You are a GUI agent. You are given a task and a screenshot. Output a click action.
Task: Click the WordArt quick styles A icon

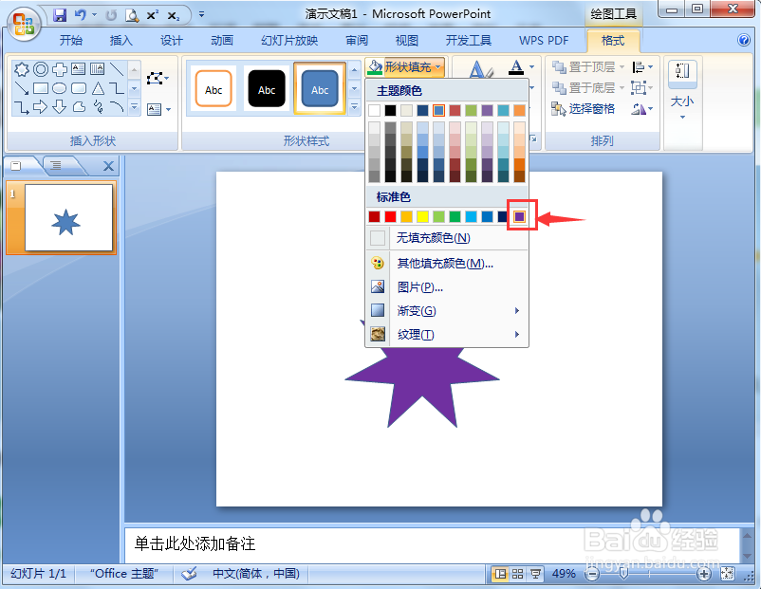[480, 69]
